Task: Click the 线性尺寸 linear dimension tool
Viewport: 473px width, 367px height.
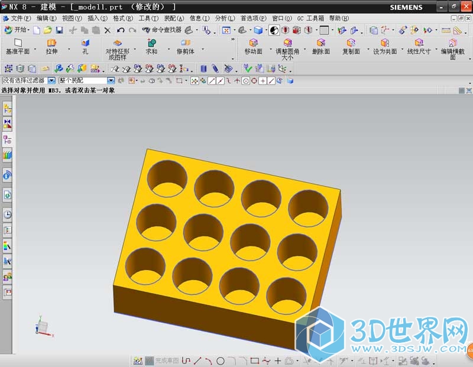Action: tap(419, 47)
